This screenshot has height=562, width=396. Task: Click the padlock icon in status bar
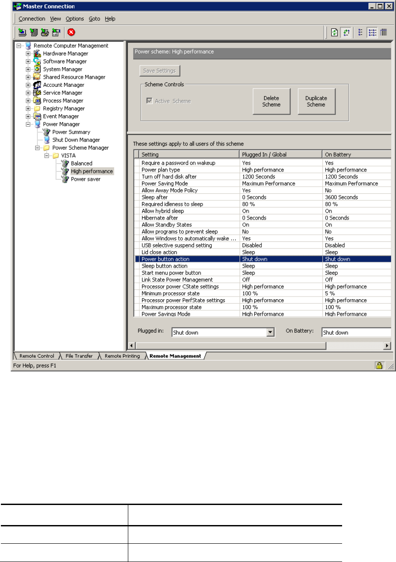point(379,366)
